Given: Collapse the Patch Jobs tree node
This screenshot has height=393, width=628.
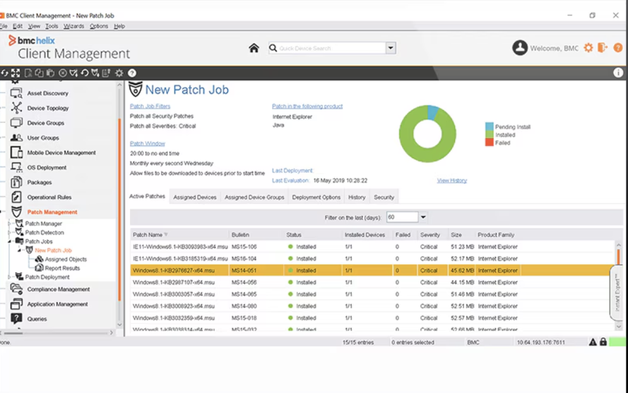Looking at the screenshot, I should (x=9, y=241).
